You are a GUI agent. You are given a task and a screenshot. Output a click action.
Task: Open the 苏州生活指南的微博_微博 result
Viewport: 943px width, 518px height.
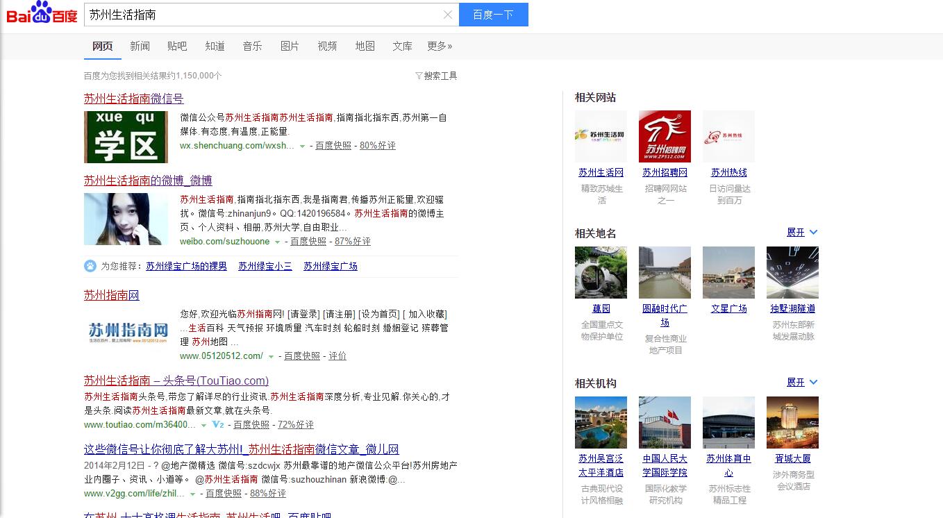point(148,181)
